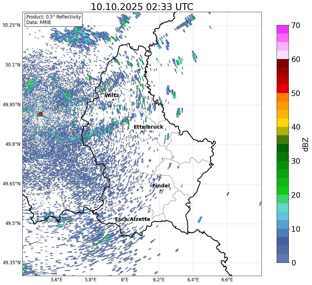The height and width of the screenshot is (285, 312).
Task: Click the Esch/Alzette location cross marker
Action: pos(123,224)
